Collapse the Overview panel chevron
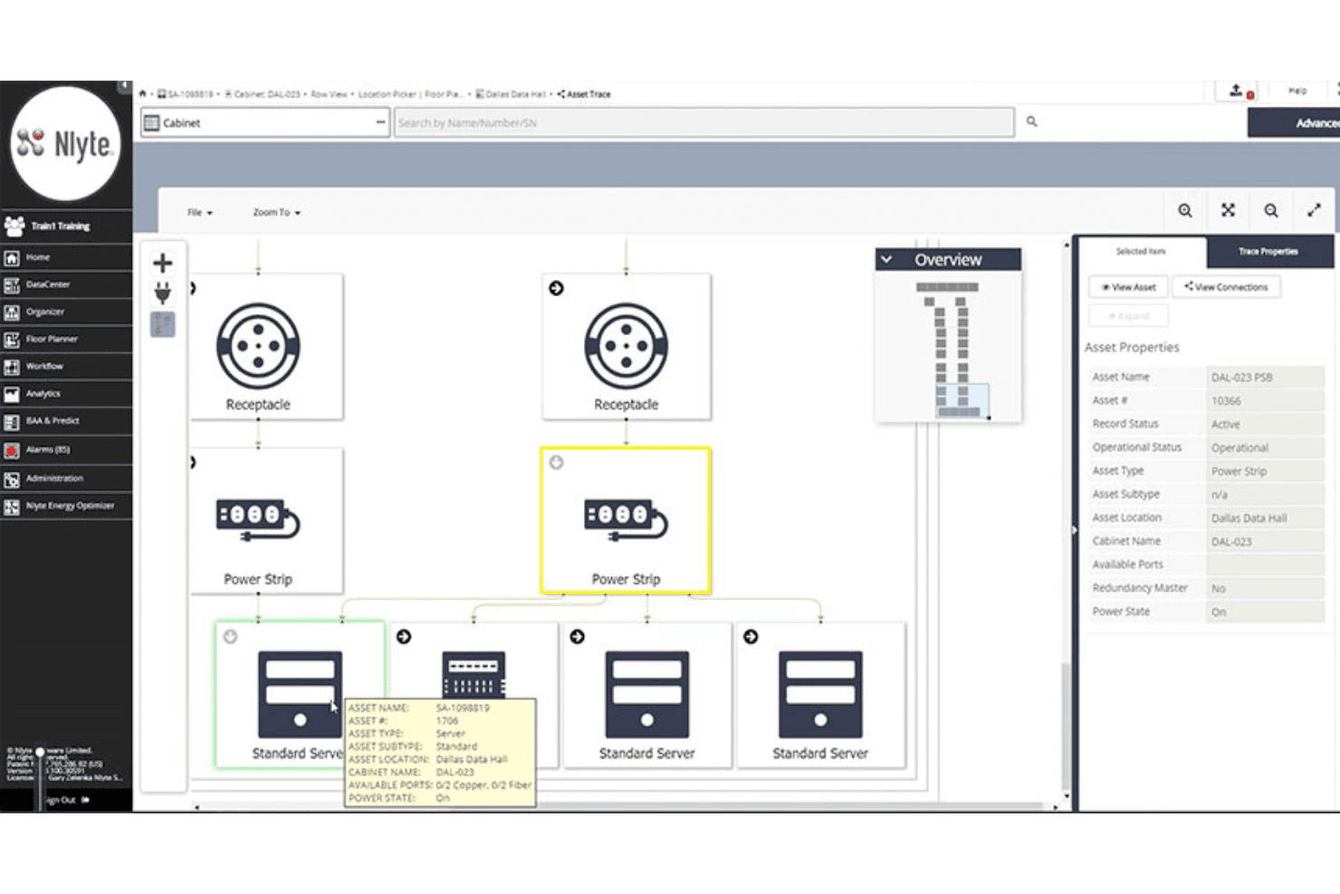The width and height of the screenshot is (1340, 894). 887,260
